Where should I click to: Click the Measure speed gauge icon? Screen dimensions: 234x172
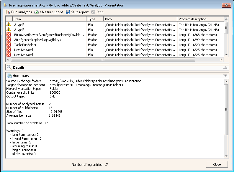(x=37, y=12)
